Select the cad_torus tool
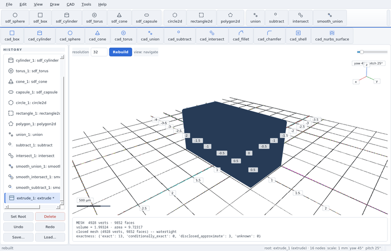The width and height of the screenshot is (391, 251). coord(124,36)
